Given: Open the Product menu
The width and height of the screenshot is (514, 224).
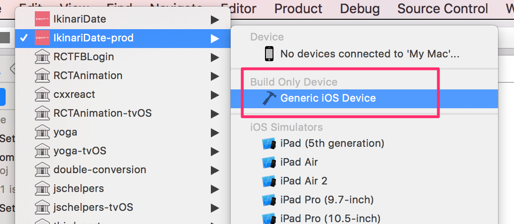Looking at the screenshot, I should (298, 8).
